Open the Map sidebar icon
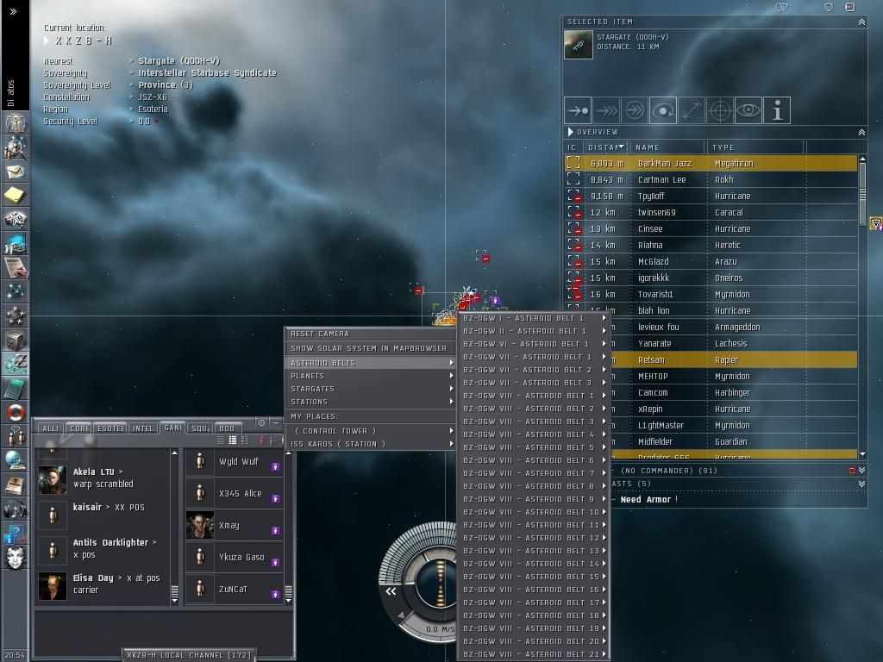The height and width of the screenshot is (662, 883). click(x=16, y=291)
